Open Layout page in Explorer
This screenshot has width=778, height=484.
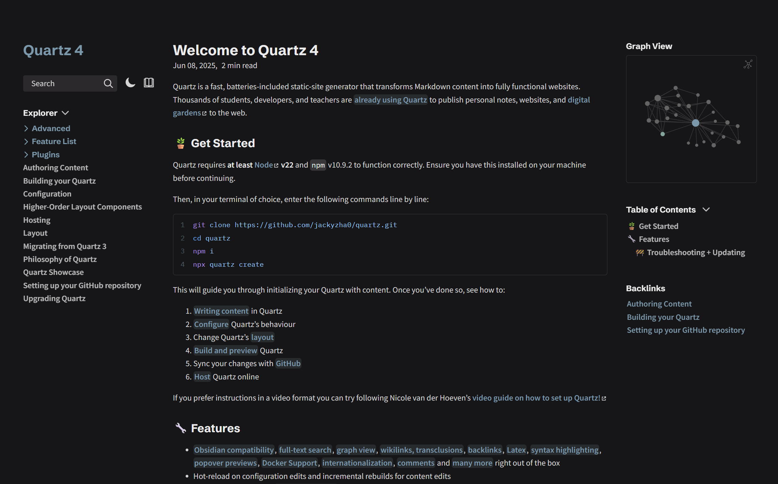[x=35, y=233]
